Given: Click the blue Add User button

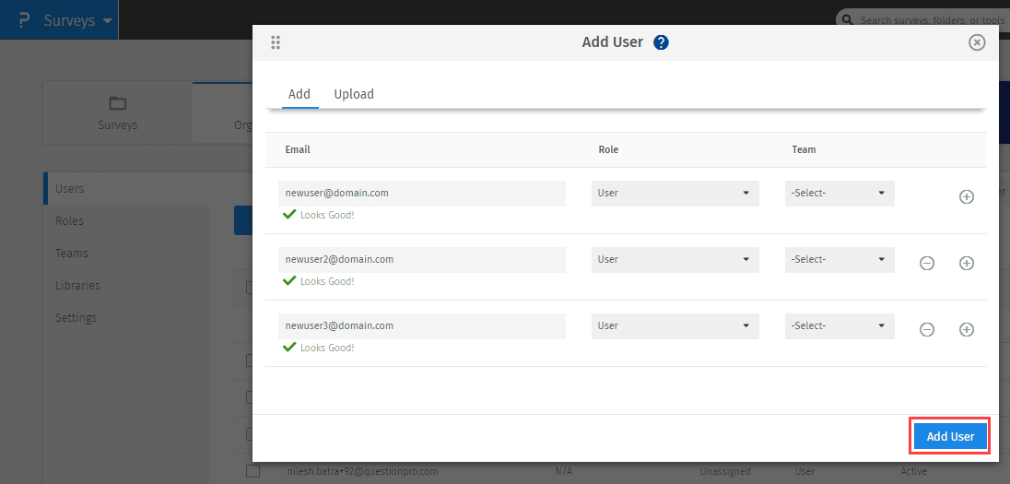Looking at the screenshot, I should [x=950, y=436].
